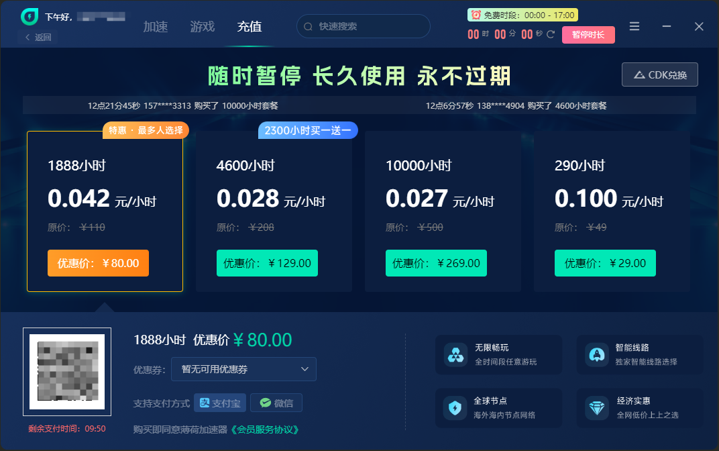Click the 无限畅玩 feature icon
The height and width of the screenshot is (451, 719).
[x=456, y=354]
